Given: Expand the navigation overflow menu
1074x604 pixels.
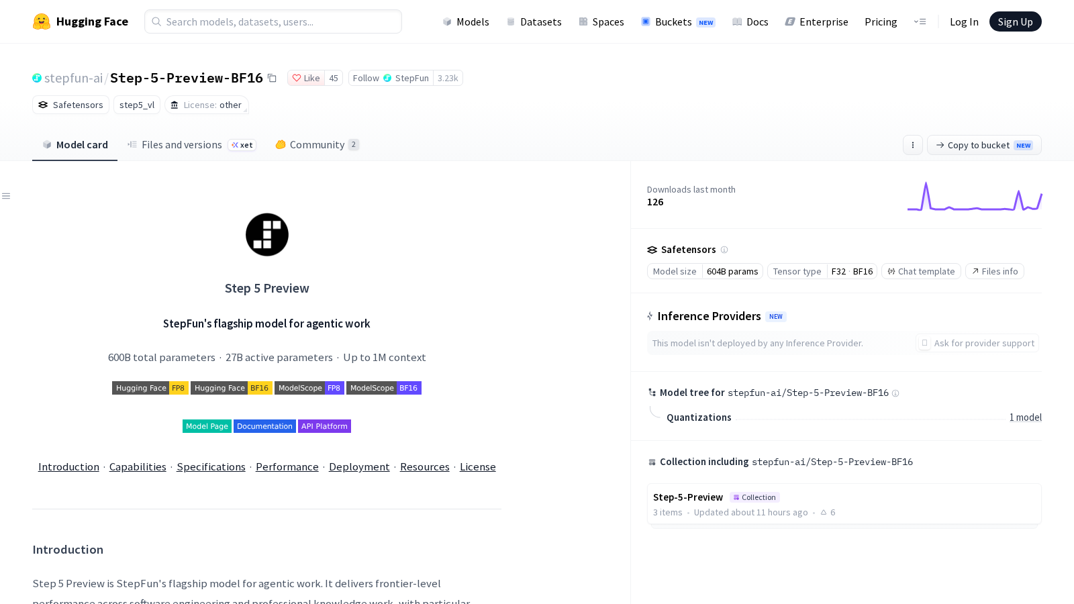Looking at the screenshot, I should tap(920, 21).
